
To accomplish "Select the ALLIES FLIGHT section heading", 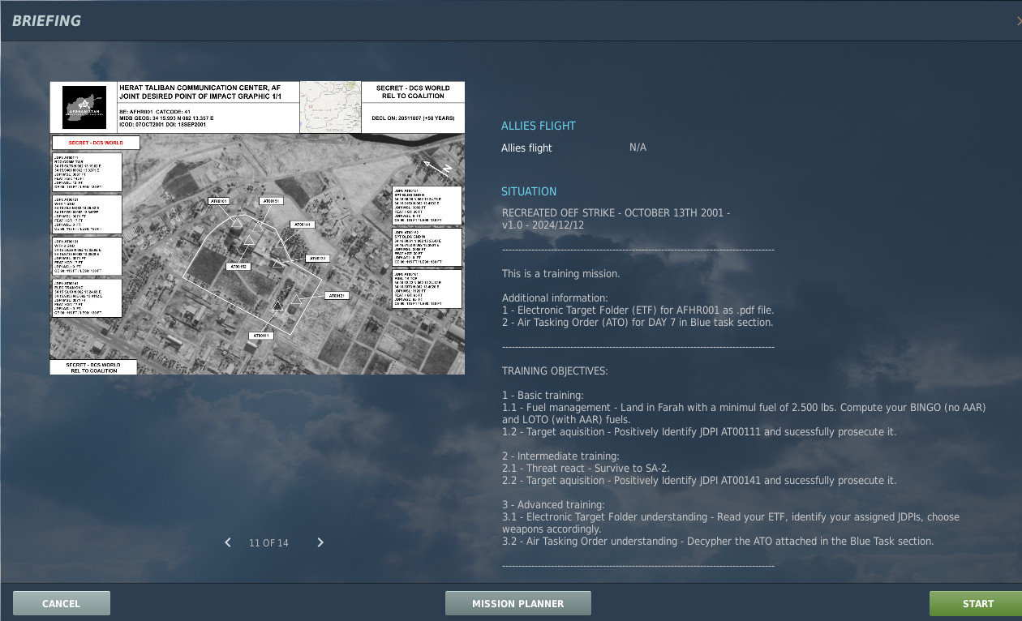I will (x=538, y=126).
